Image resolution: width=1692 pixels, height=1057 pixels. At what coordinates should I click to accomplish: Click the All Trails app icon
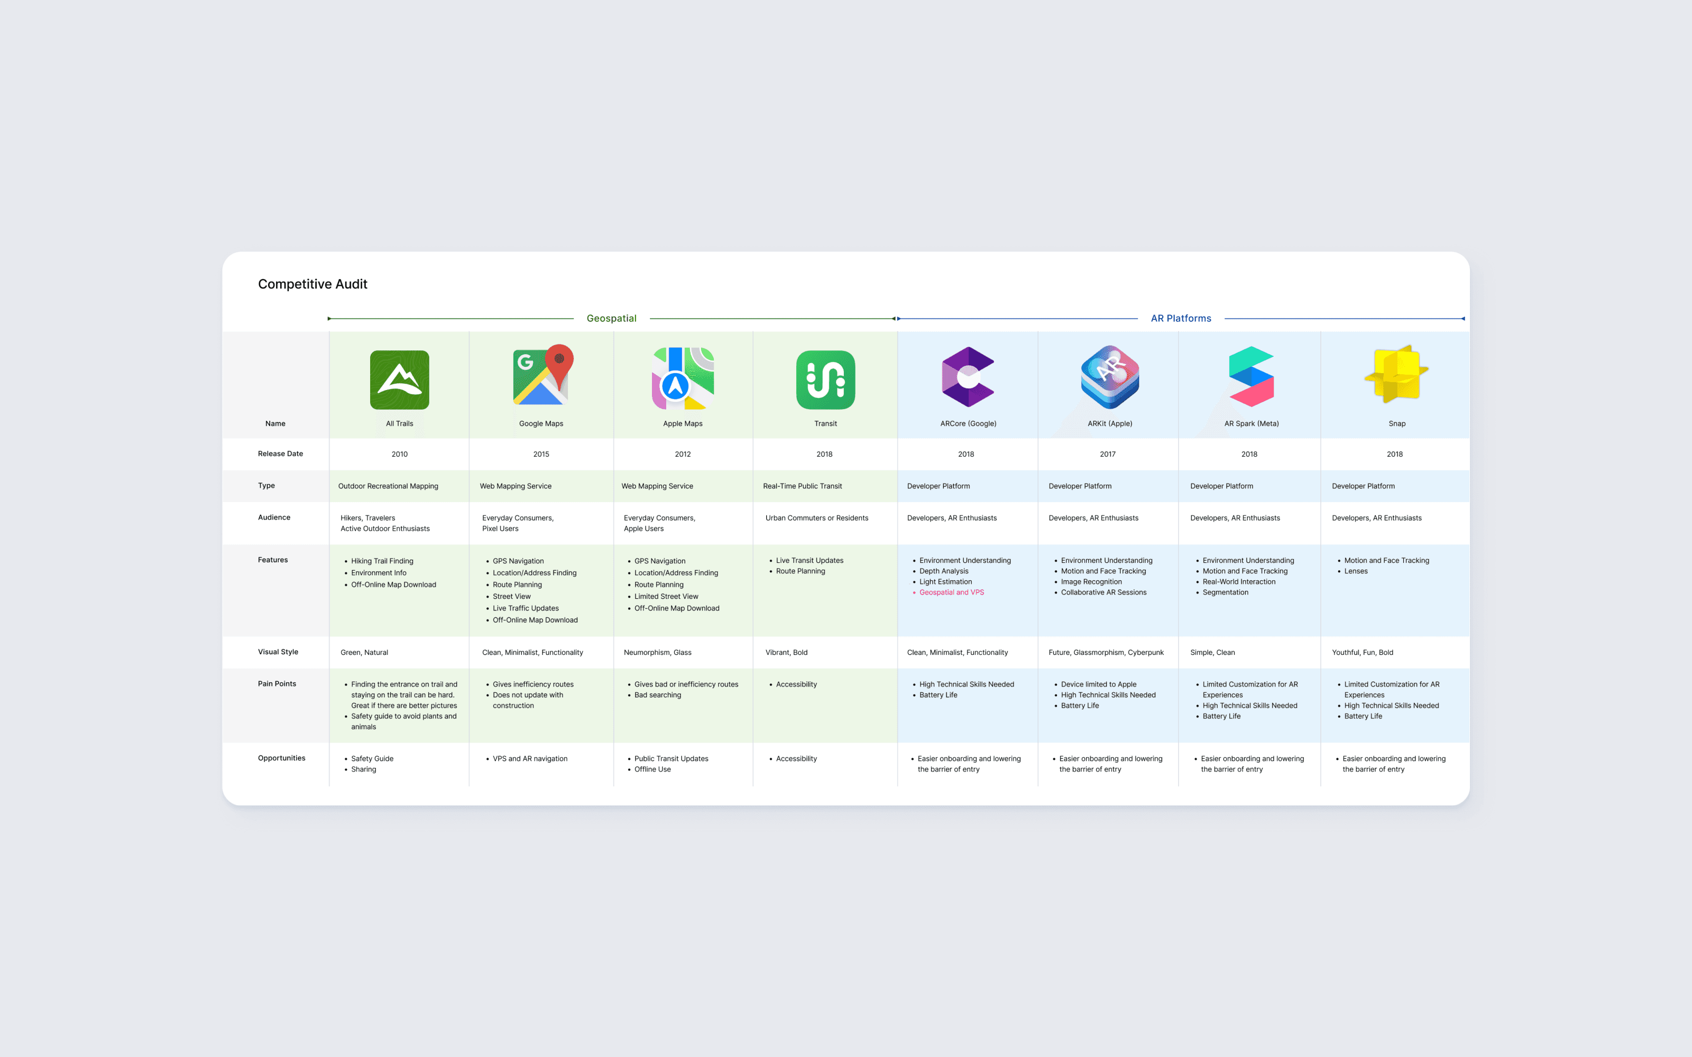click(x=399, y=379)
